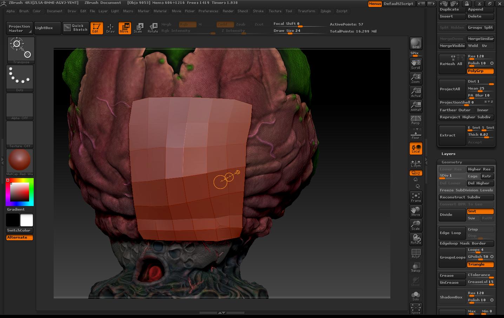This screenshot has height=318, width=504.
Task: Open Quick Sketch
Action: coord(76,28)
